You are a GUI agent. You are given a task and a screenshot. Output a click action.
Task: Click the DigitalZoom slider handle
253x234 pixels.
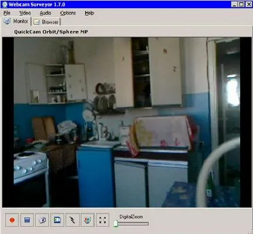[115, 223]
